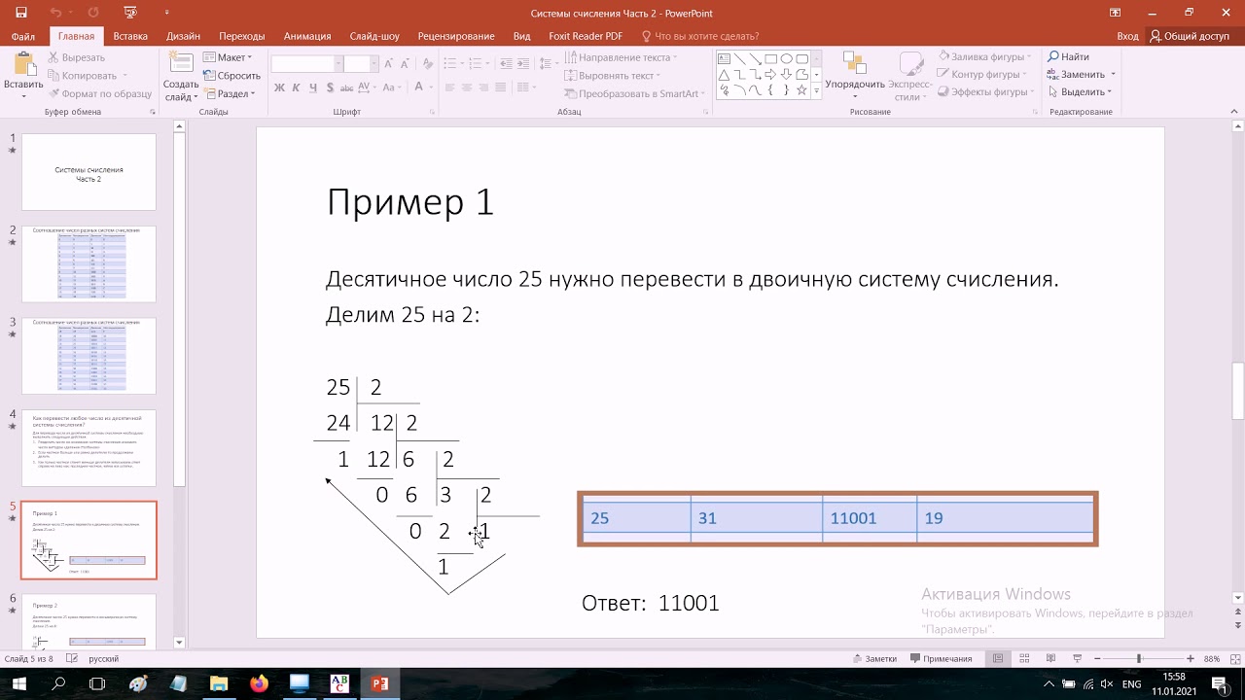1245x700 pixels.
Task: Click the answer text 'Ответ: 11001'
Action: pos(651,603)
